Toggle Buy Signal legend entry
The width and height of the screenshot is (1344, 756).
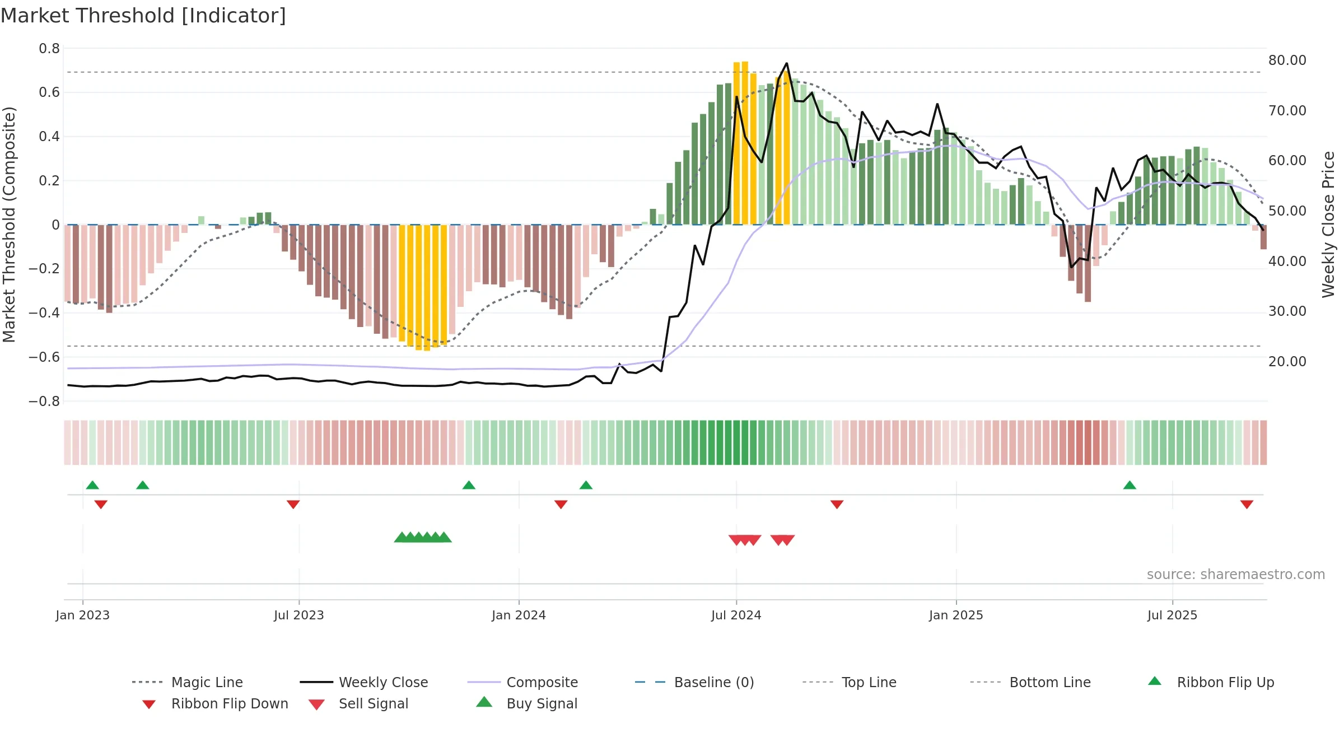526,703
